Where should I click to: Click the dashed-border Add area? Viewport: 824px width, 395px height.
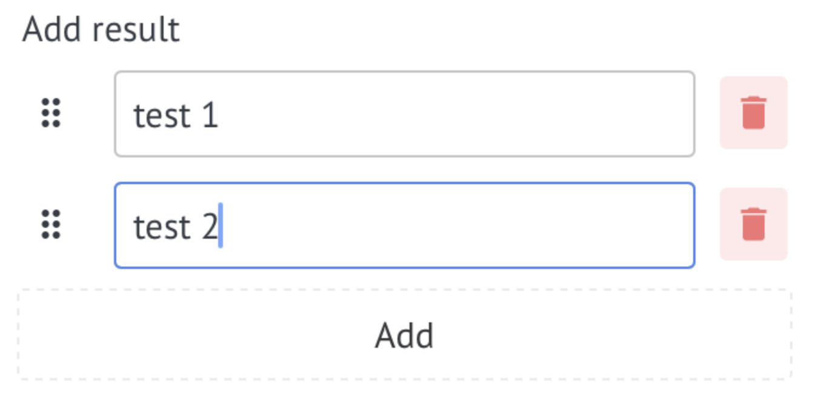tap(405, 334)
